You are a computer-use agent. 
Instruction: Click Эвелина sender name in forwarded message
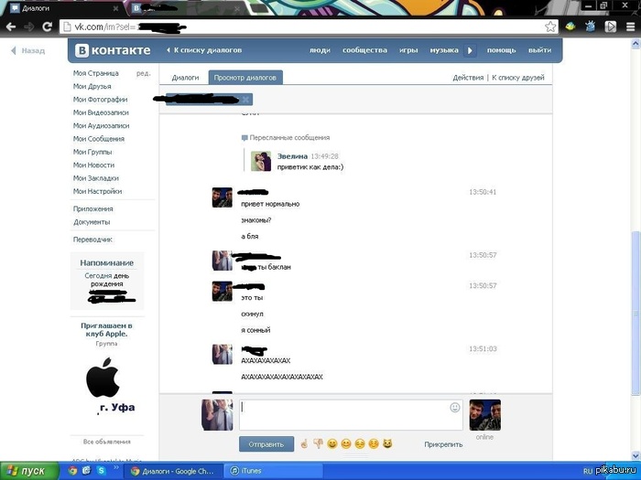(x=292, y=156)
